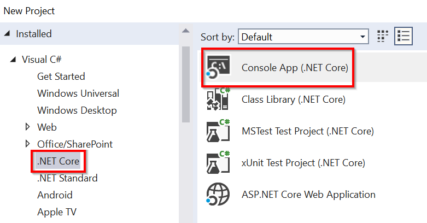427x223 pixels.
Task: Click the ASP.NET Core Web Application globe icon
Action: point(218,195)
